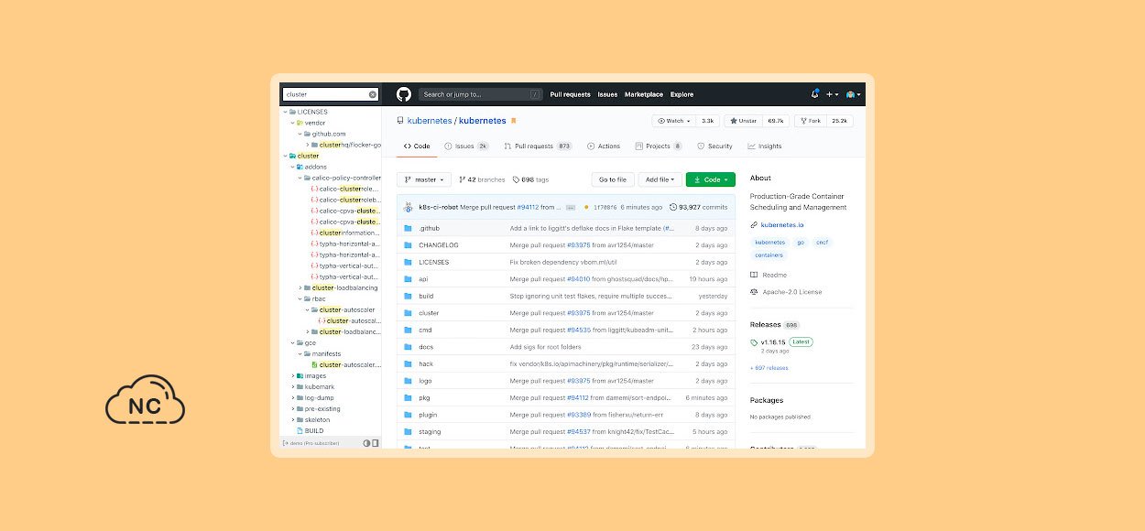Open the cmd folder in file list
1145x531 pixels.
tap(425, 330)
